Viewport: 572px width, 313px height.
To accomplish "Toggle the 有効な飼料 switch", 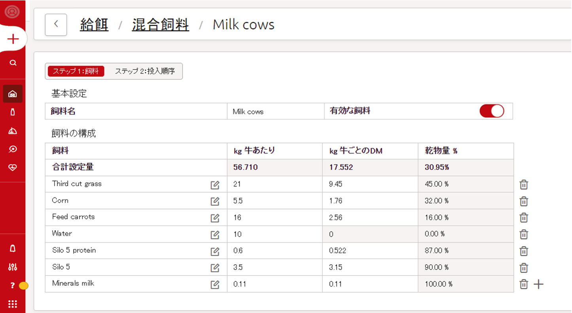I will (x=492, y=111).
